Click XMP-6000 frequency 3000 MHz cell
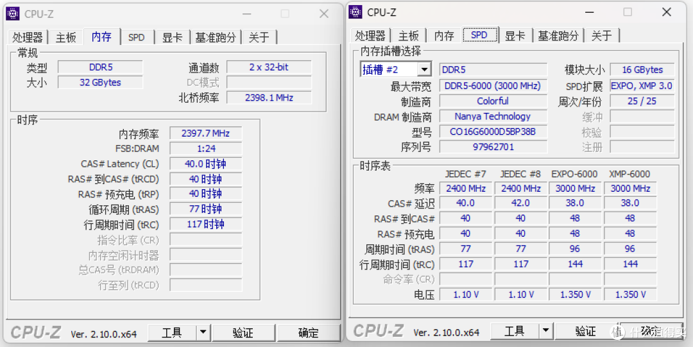 [x=630, y=189]
